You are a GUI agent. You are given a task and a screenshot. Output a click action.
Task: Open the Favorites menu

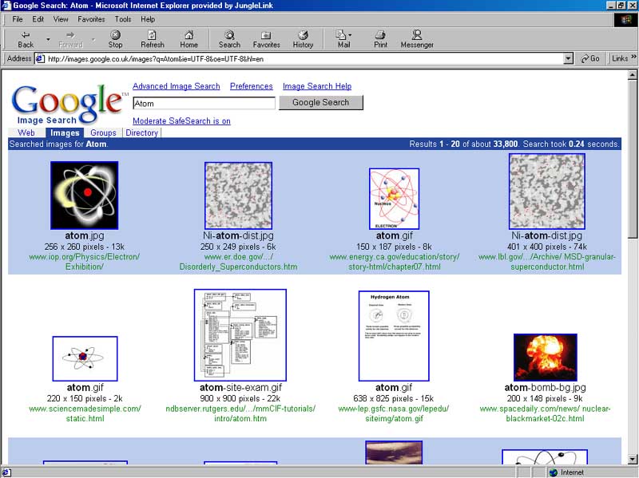pos(91,19)
